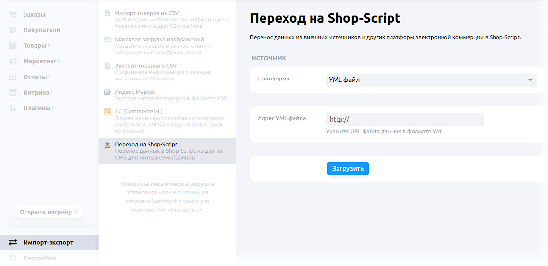Open Массовая загрузка изображений item
The width and height of the screenshot is (548, 266).
tap(159, 39)
